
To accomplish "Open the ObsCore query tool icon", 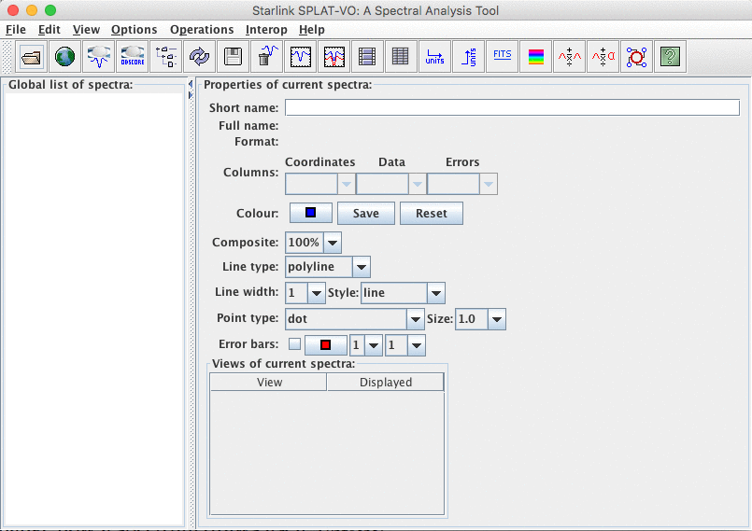I will click(133, 57).
